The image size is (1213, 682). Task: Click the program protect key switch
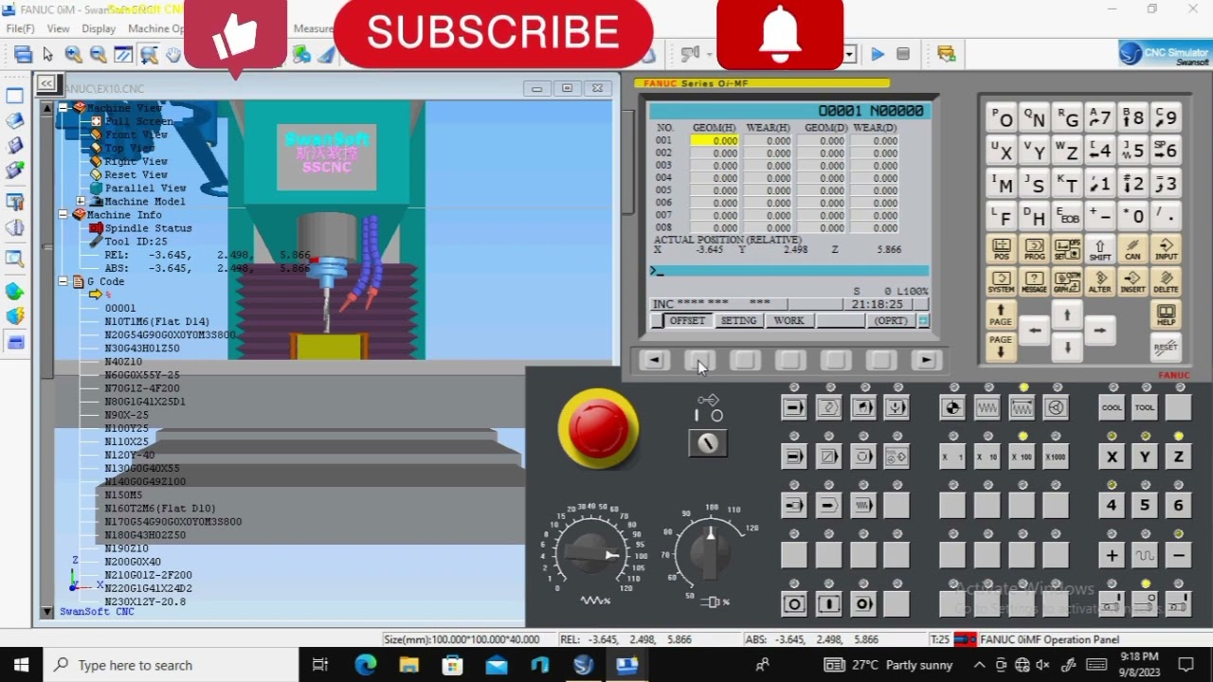click(708, 442)
